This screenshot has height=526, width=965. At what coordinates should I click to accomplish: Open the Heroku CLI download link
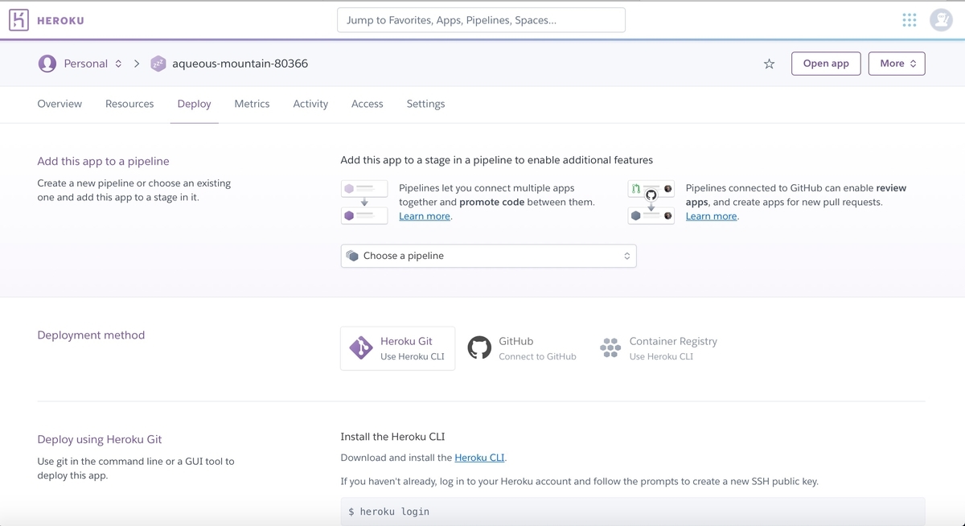coord(479,458)
